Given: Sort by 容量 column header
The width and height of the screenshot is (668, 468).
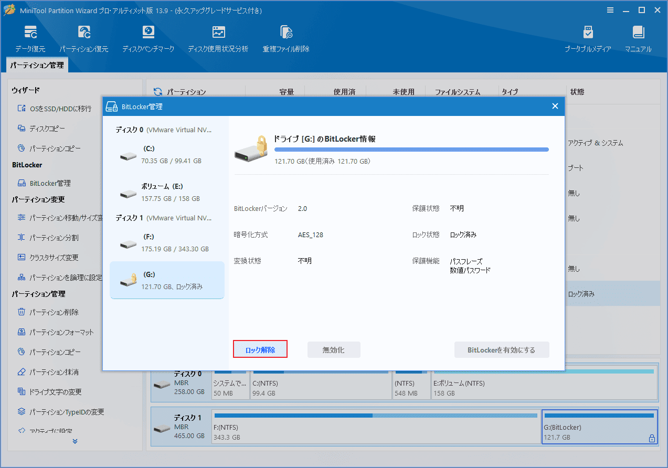Looking at the screenshot, I should coord(287,92).
